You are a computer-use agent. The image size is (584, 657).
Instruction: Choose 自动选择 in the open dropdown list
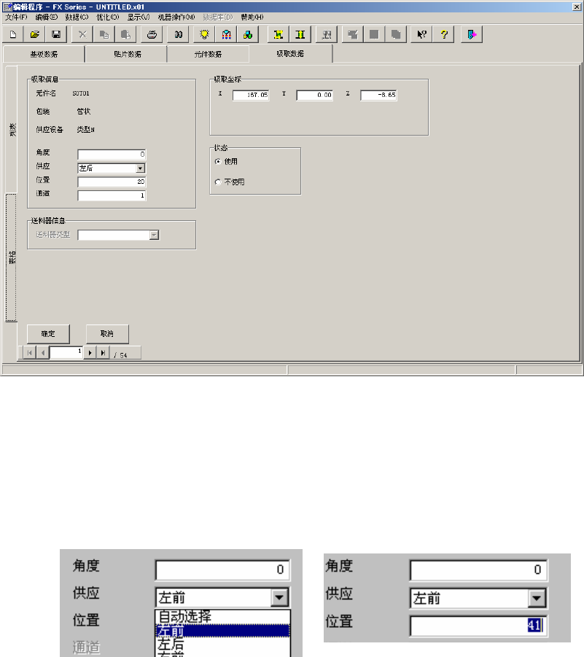222,616
